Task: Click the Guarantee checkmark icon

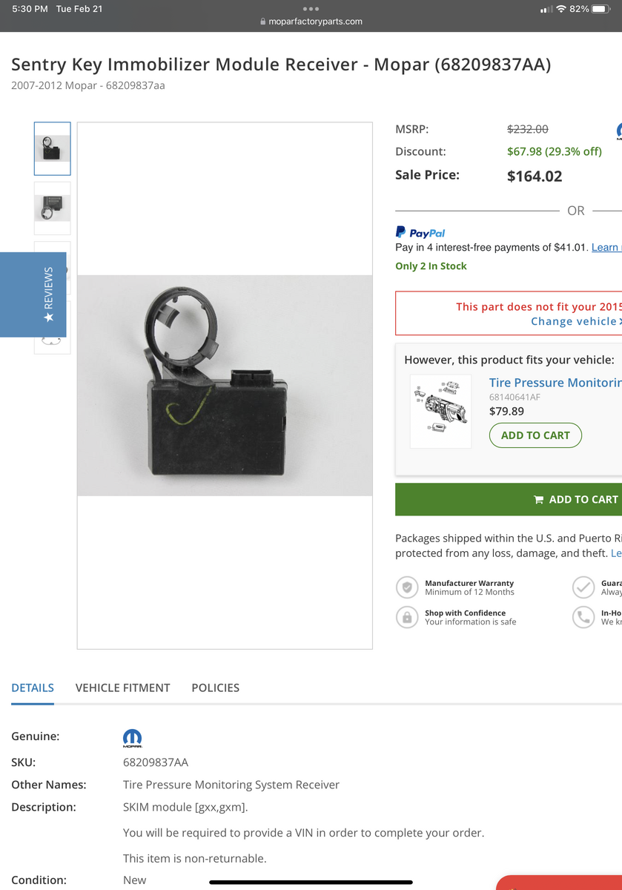Action: [x=583, y=587]
